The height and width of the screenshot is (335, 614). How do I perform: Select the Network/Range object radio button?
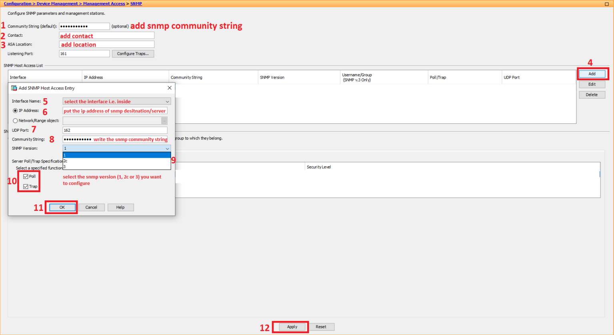click(15, 120)
